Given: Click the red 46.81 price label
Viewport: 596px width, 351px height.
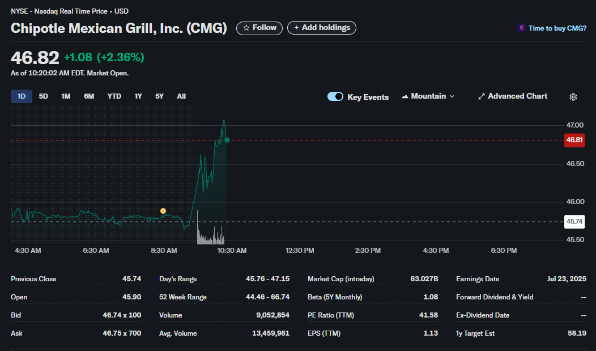Looking at the screenshot, I should pyautogui.click(x=574, y=140).
